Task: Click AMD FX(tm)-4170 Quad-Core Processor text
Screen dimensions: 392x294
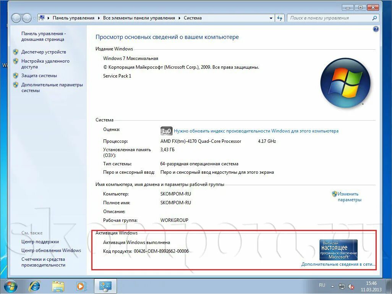Action: [x=201, y=141]
